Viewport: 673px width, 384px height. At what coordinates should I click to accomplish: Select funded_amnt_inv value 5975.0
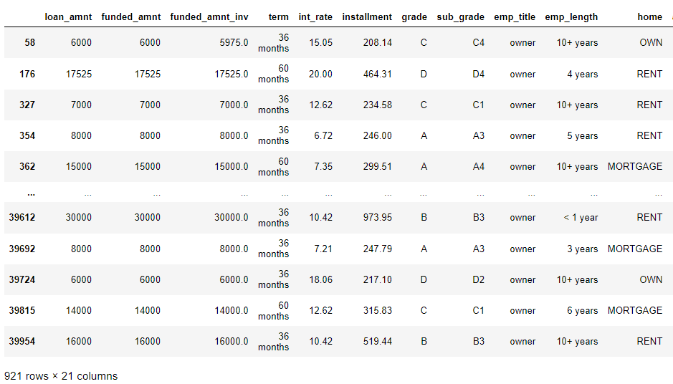pyautogui.click(x=234, y=42)
